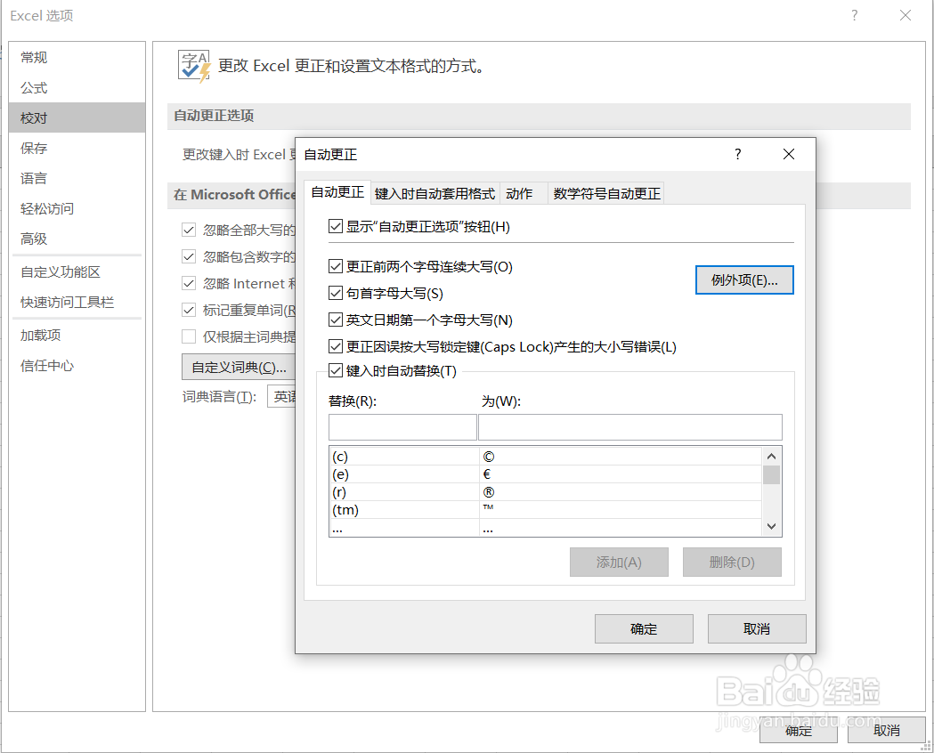Image resolution: width=934 pixels, height=753 pixels.
Task: Click the 替换(R) input field
Action: (402, 427)
